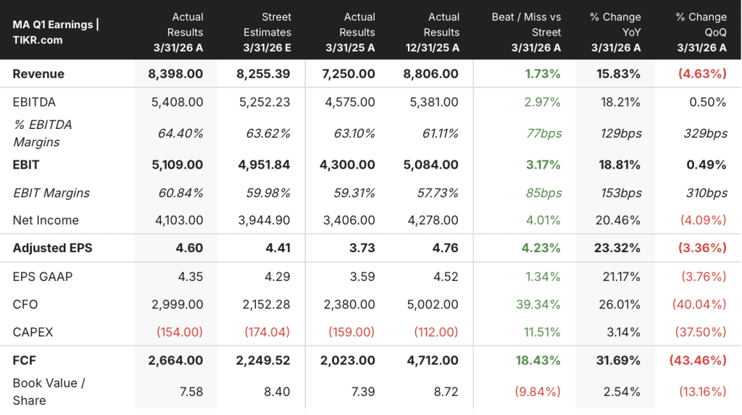Viewport: 742px width, 415px height.
Task: Click FCF QoQ change (43.46%)
Action: pos(698,361)
